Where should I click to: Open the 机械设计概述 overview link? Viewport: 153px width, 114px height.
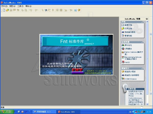(130, 72)
